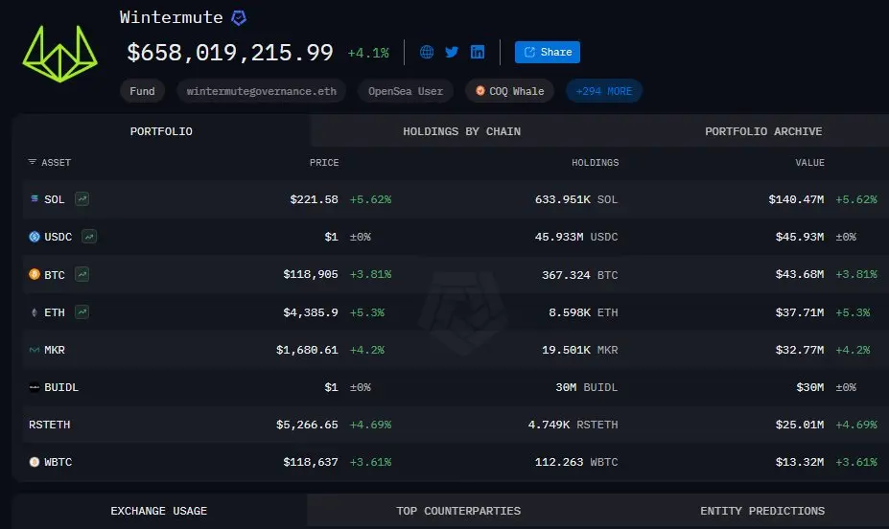Switch to the HOLDINGS BY CHAIN tab
Viewport: 889px width, 529px height.
pyautogui.click(x=461, y=131)
